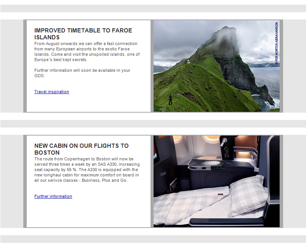
Task: Open the Travel inspiration link
Action: [x=52, y=92]
